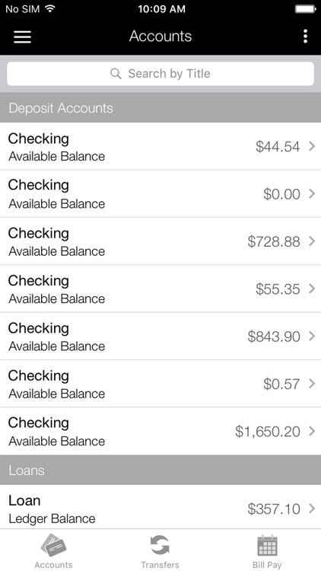Tap the Transfers circular arrows icon
This screenshot has height=571, width=321.
point(160,545)
